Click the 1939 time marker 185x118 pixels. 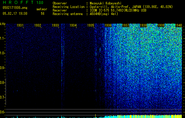pyautogui.click(x=161, y=25)
